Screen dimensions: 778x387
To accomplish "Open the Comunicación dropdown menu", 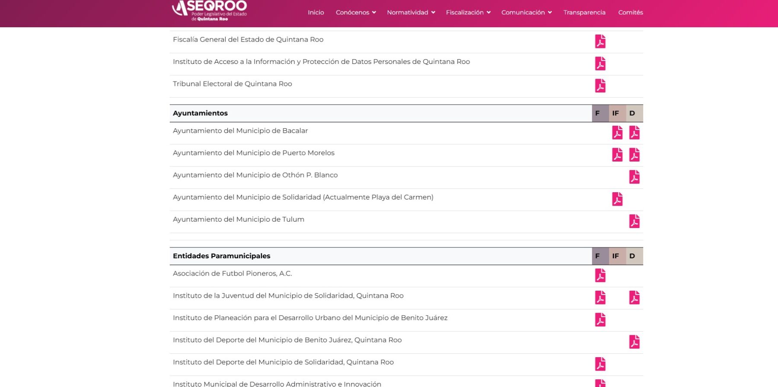I will pos(526,13).
